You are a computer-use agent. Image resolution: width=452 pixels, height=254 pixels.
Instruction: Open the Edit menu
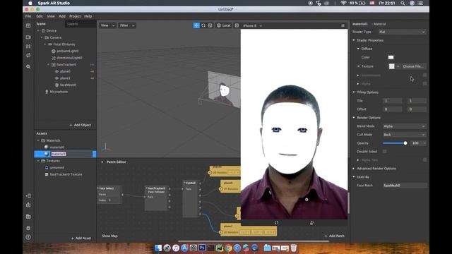(x=40, y=16)
